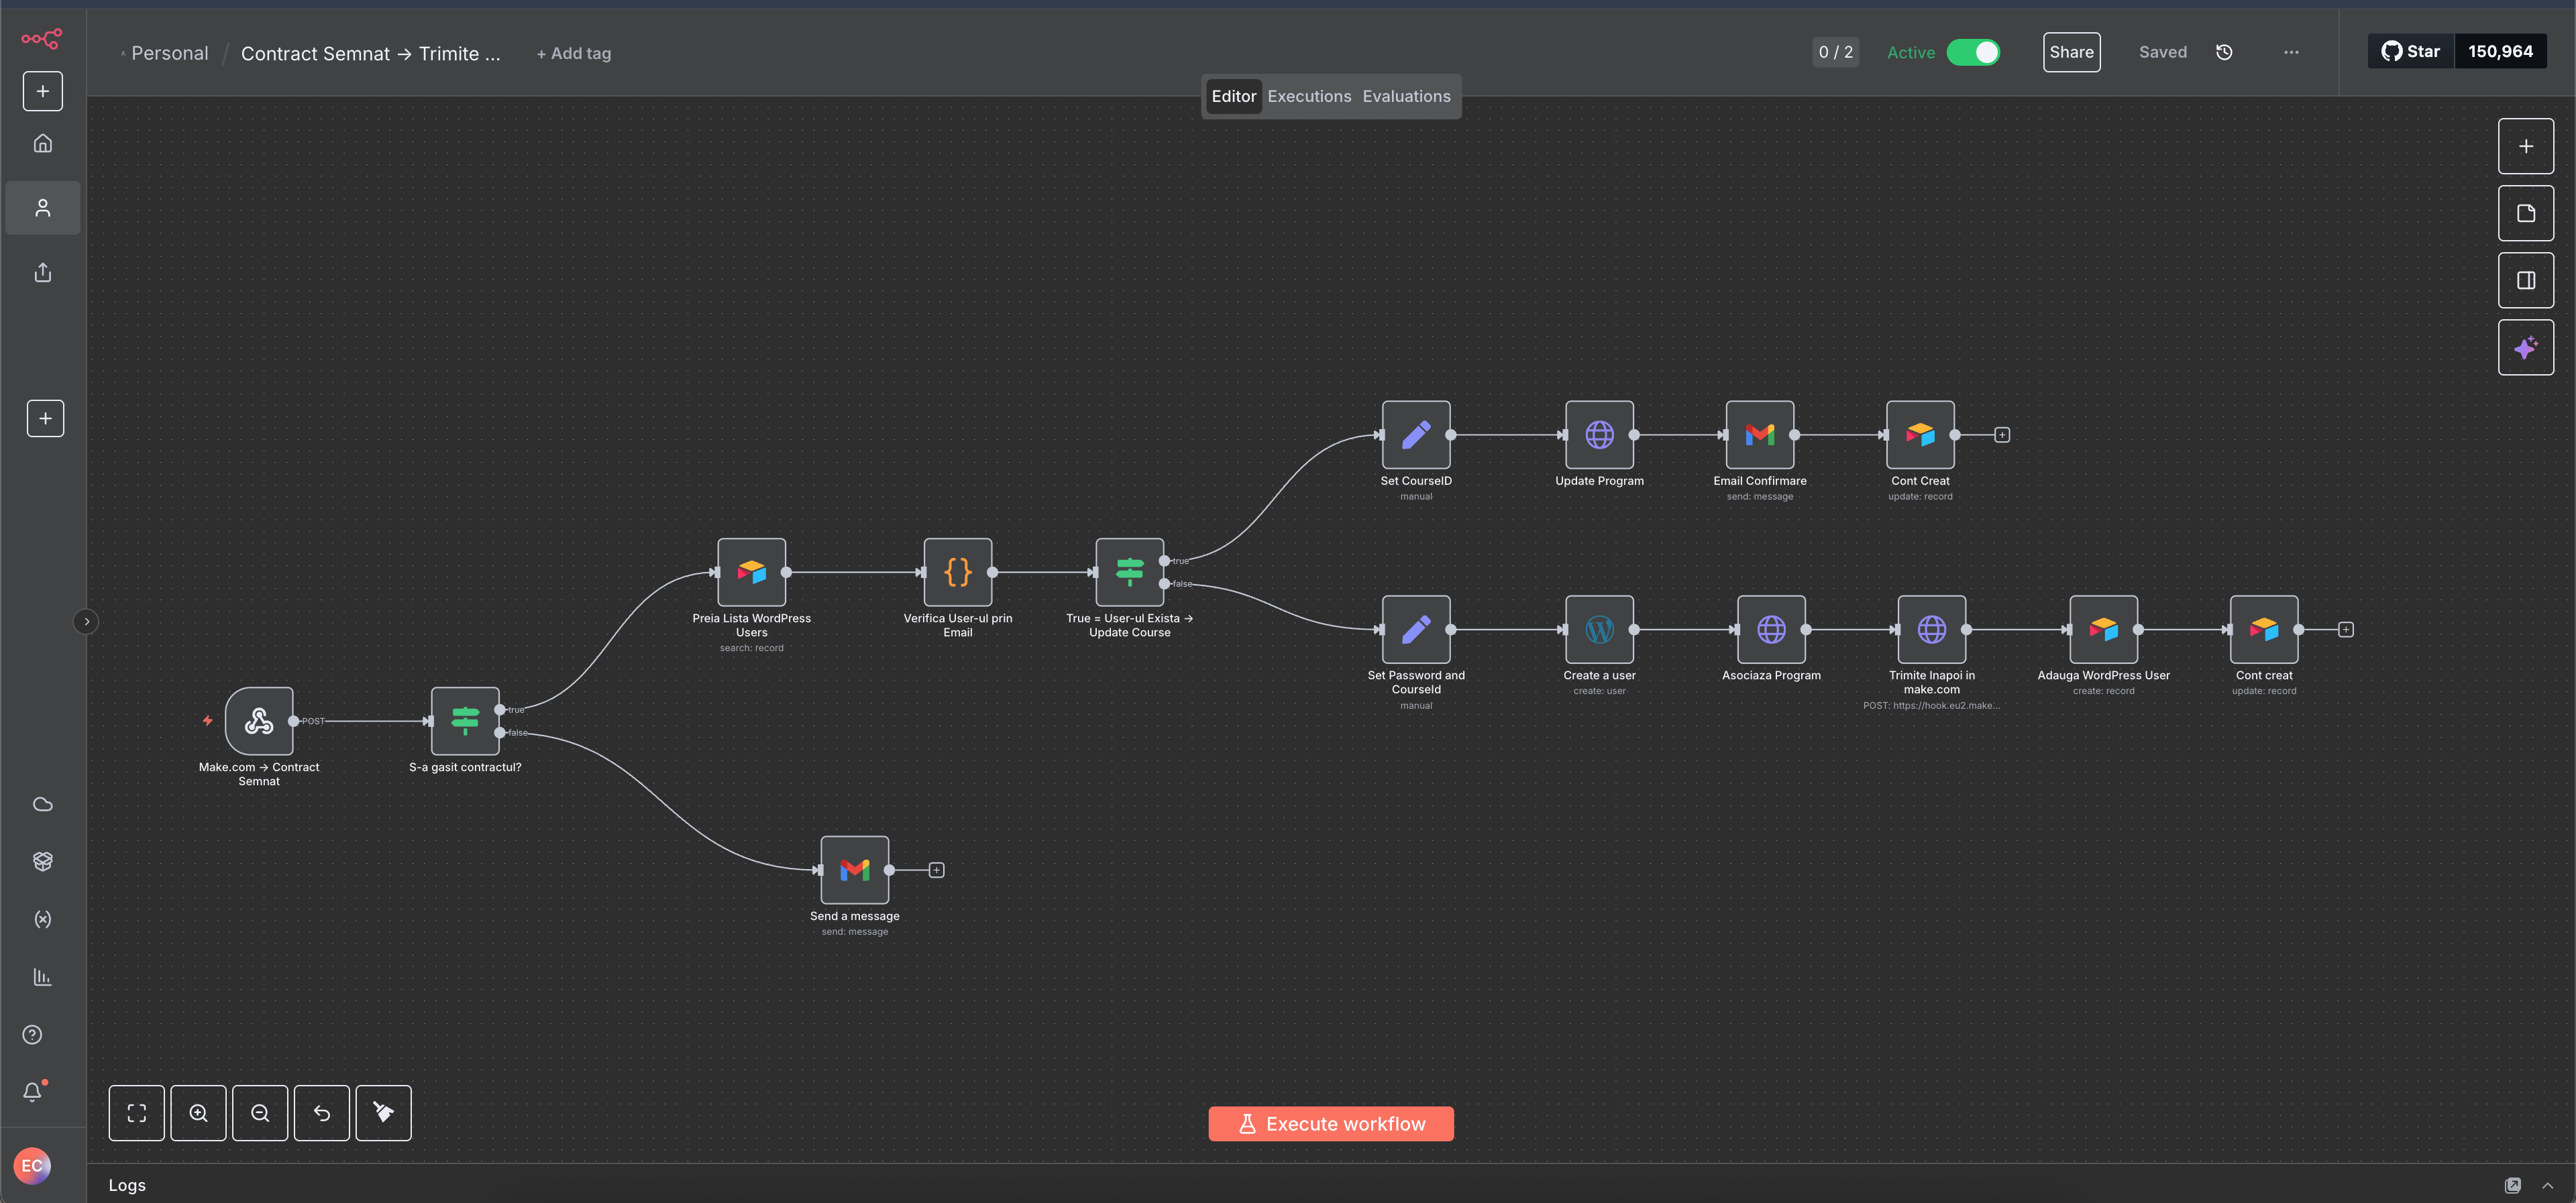2576x1203 pixels.
Task: Open the notifications bell in sidebar
Action: pos(33,1092)
